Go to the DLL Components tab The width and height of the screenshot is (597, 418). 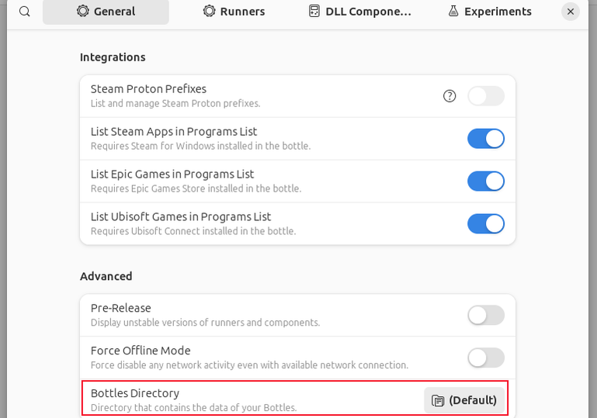359,12
